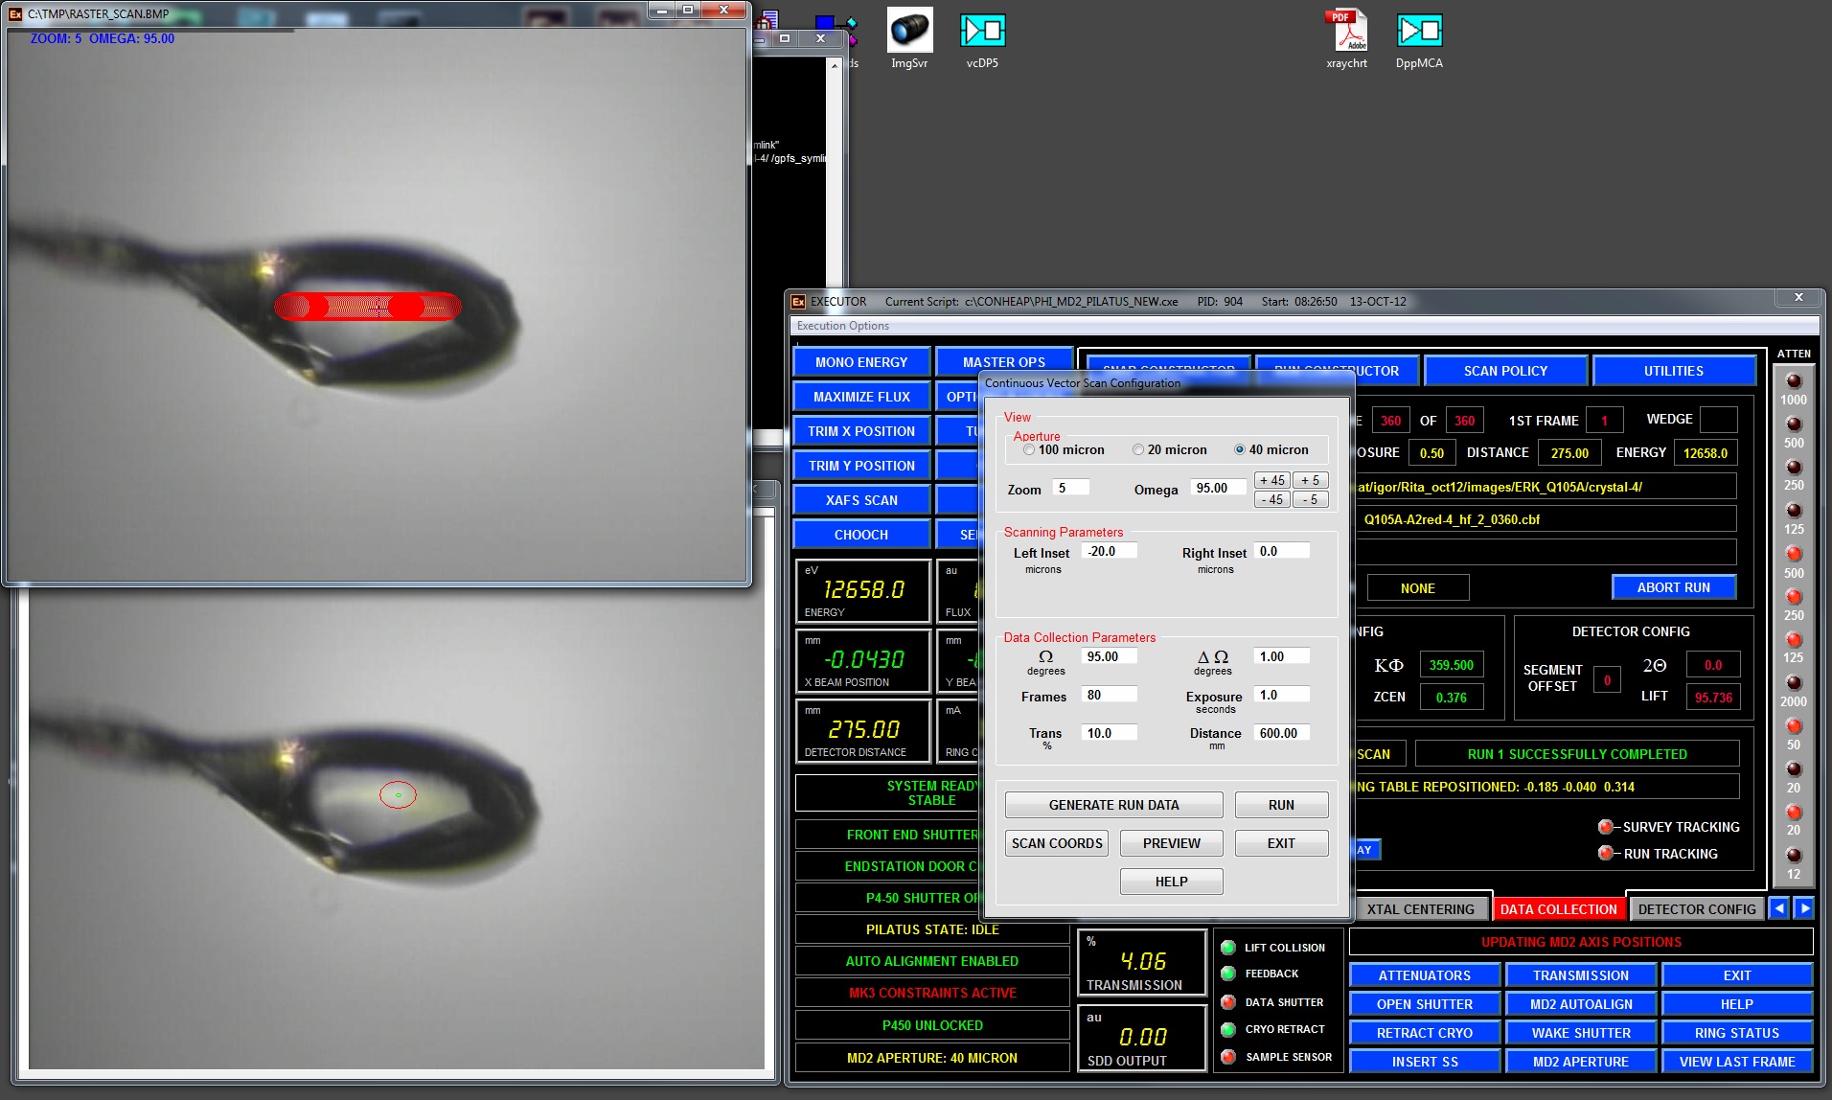Choose the 20 micron aperture radio button
The height and width of the screenshot is (1100, 1832).
[1138, 450]
